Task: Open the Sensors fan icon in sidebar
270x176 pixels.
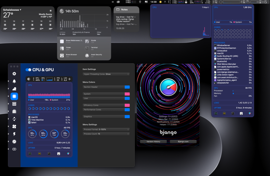Action: click(x=14, y=127)
